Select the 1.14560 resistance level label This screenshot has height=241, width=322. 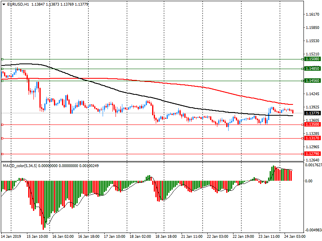tap(312, 81)
